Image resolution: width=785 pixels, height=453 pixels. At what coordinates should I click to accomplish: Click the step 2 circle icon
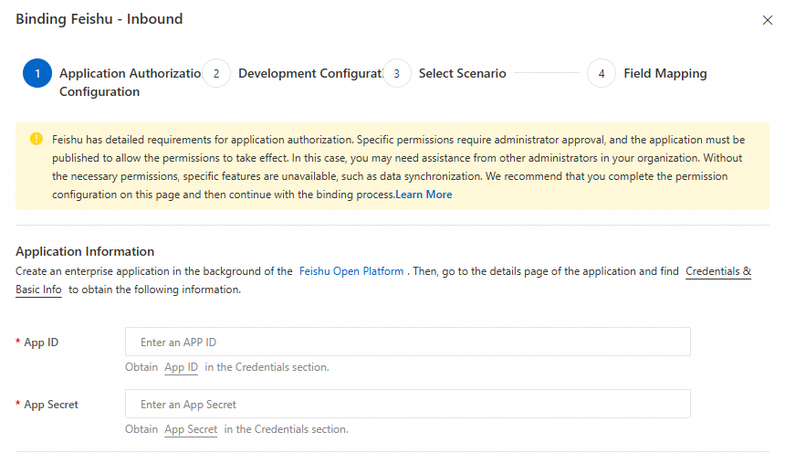click(x=216, y=73)
